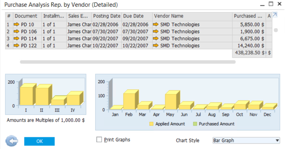Maximize the Purchase Analysis window
The image size is (285, 149).
pyautogui.click(x=271, y=4)
